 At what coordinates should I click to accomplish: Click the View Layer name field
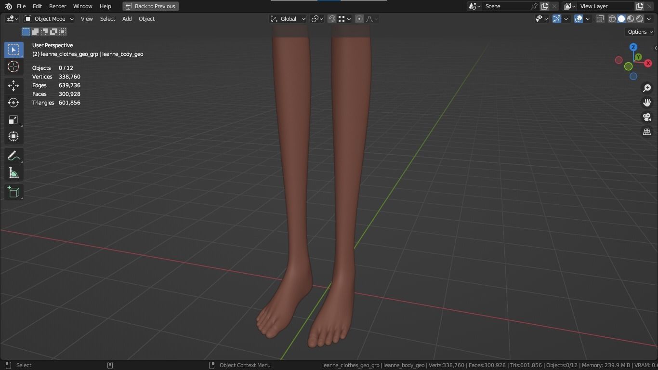tap(605, 6)
